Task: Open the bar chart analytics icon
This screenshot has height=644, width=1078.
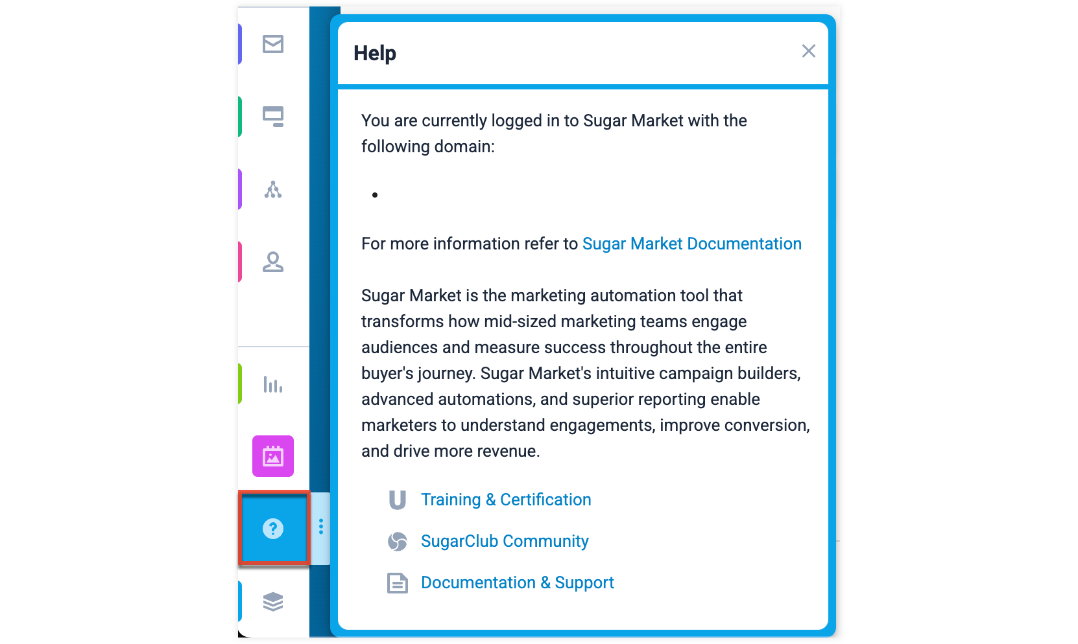Action: (x=273, y=384)
